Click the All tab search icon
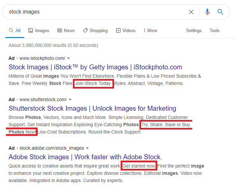The image size is (236, 188). (x=11, y=30)
